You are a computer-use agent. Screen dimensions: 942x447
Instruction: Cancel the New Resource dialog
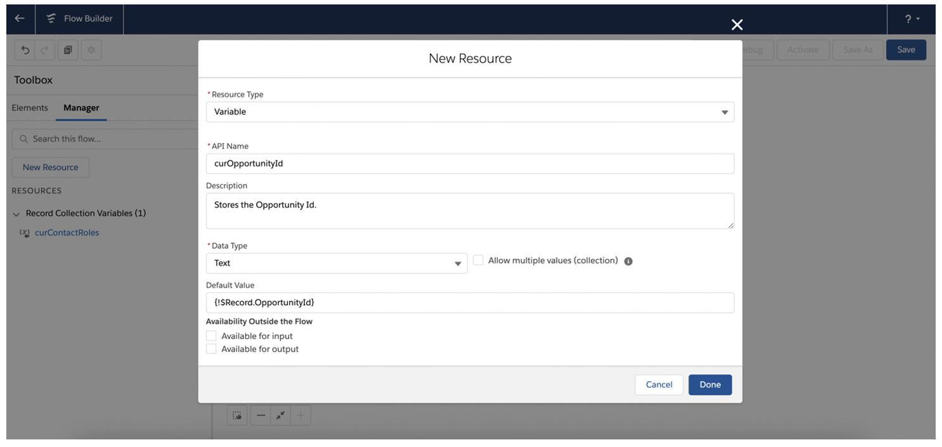coord(659,385)
